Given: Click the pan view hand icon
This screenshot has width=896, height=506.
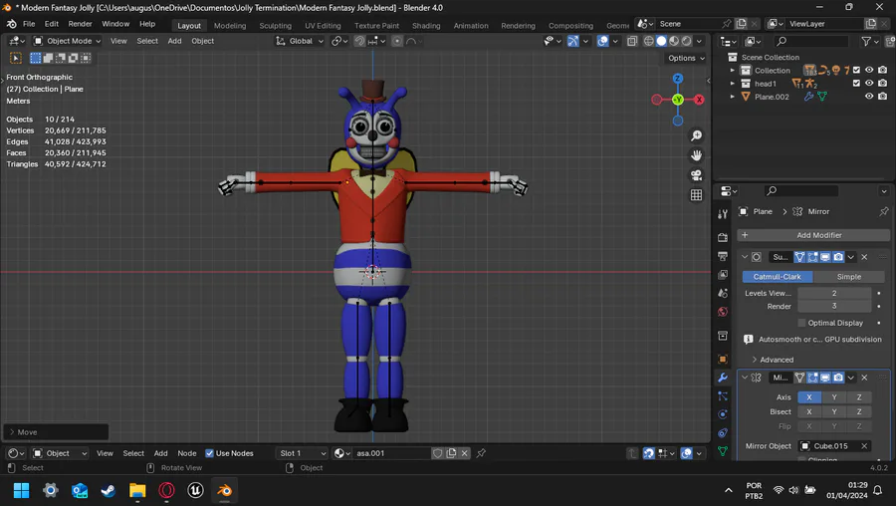Looking at the screenshot, I should pos(697,155).
